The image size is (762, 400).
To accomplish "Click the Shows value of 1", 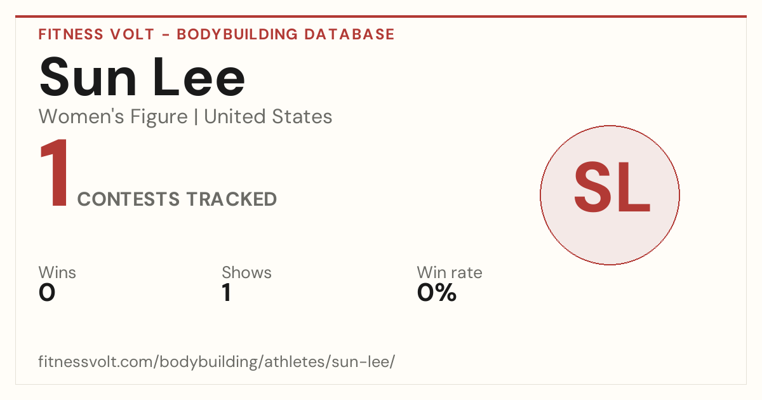I will pos(227,293).
